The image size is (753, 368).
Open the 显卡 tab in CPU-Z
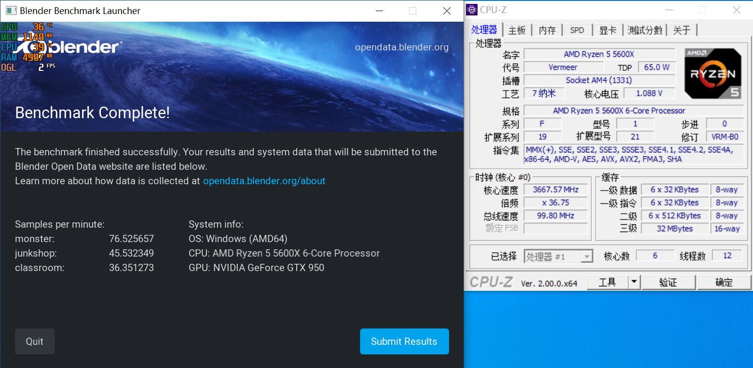tap(607, 29)
